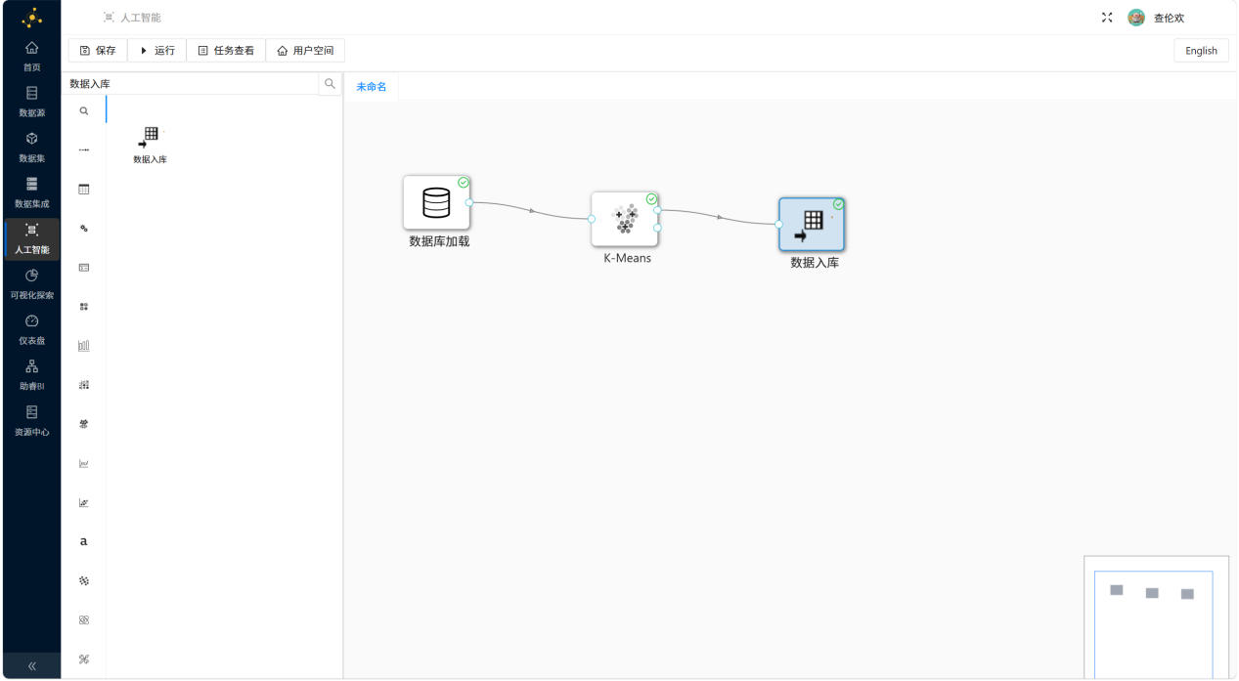Viewport: 1239px width, 681px height.
Task: Select the 数据入库 node on canvas
Action: (x=812, y=224)
